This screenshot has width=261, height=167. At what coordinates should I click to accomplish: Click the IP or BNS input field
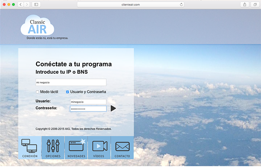pos(71,82)
